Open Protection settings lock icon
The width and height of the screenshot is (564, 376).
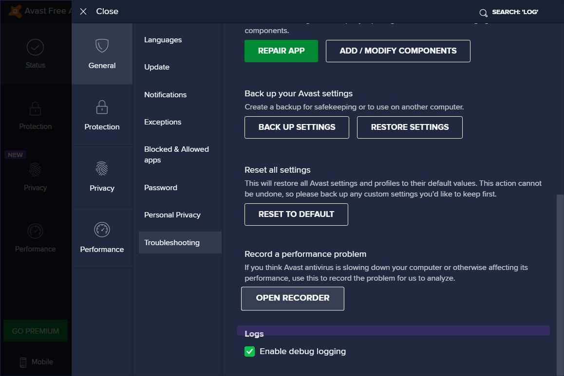[x=102, y=107]
